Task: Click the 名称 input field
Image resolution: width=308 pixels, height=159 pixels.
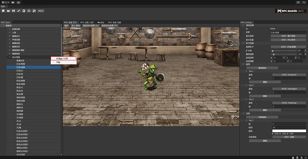Action: coord(289,32)
